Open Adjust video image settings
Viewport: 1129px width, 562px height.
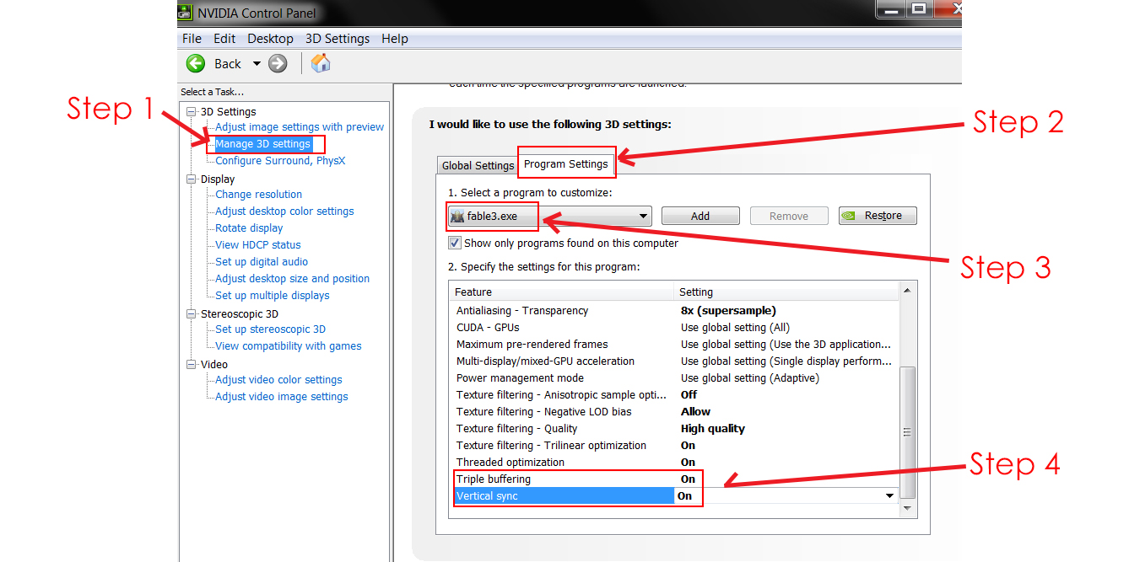pyautogui.click(x=281, y=397)
